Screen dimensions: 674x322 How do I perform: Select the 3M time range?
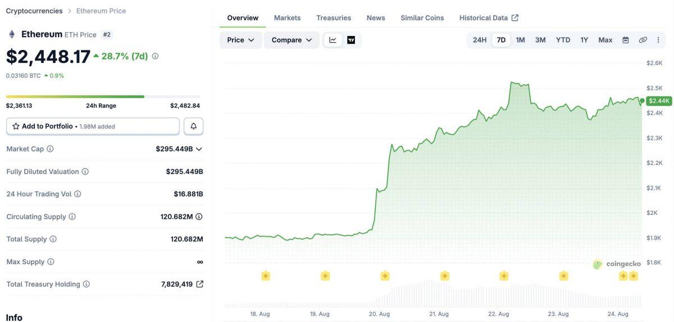click(540, 40)
